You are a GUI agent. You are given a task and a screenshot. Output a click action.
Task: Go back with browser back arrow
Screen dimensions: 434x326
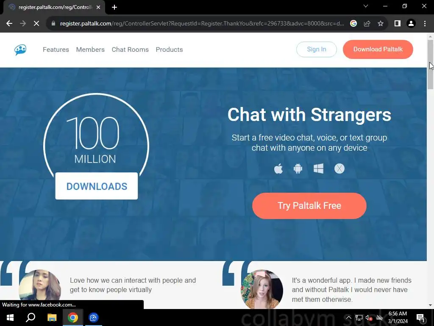click(x=9, y=24)
